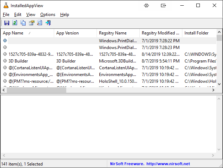
Task: Click the NirSoft Freeware status bar text
Action: (127, 164)
